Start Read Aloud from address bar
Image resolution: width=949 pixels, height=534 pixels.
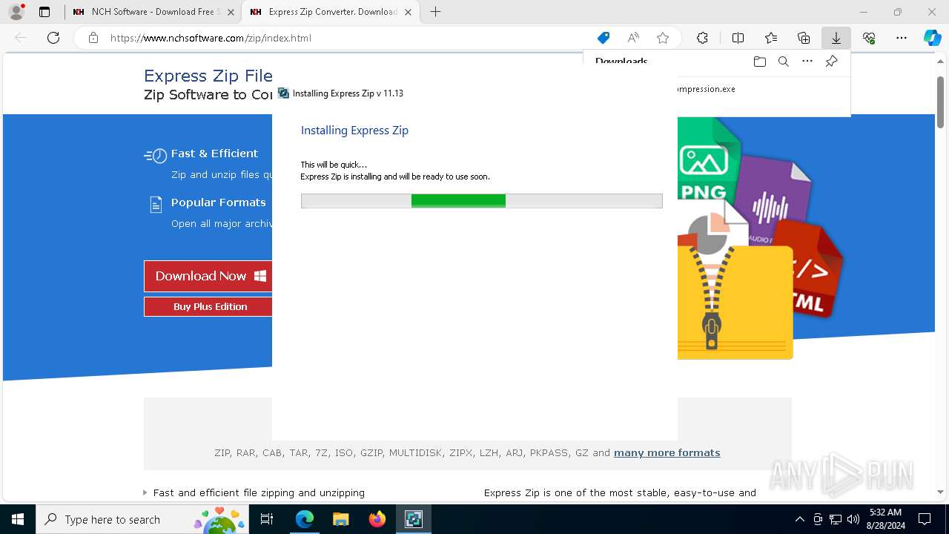[633, 38]
